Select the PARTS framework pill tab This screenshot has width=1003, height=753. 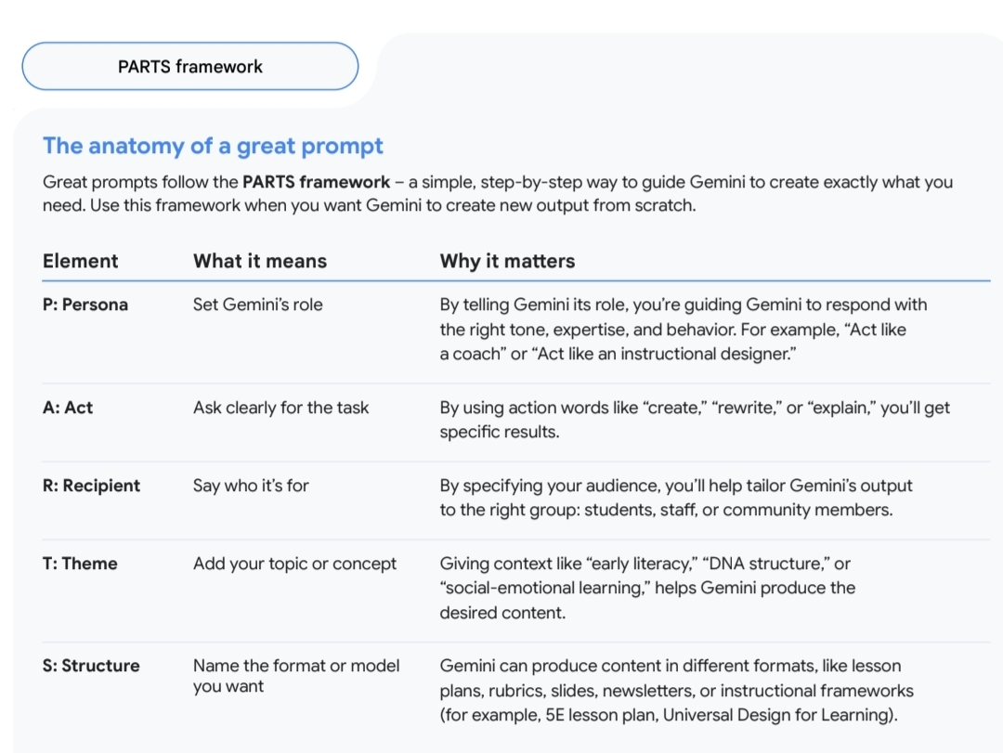click(190, 67)
